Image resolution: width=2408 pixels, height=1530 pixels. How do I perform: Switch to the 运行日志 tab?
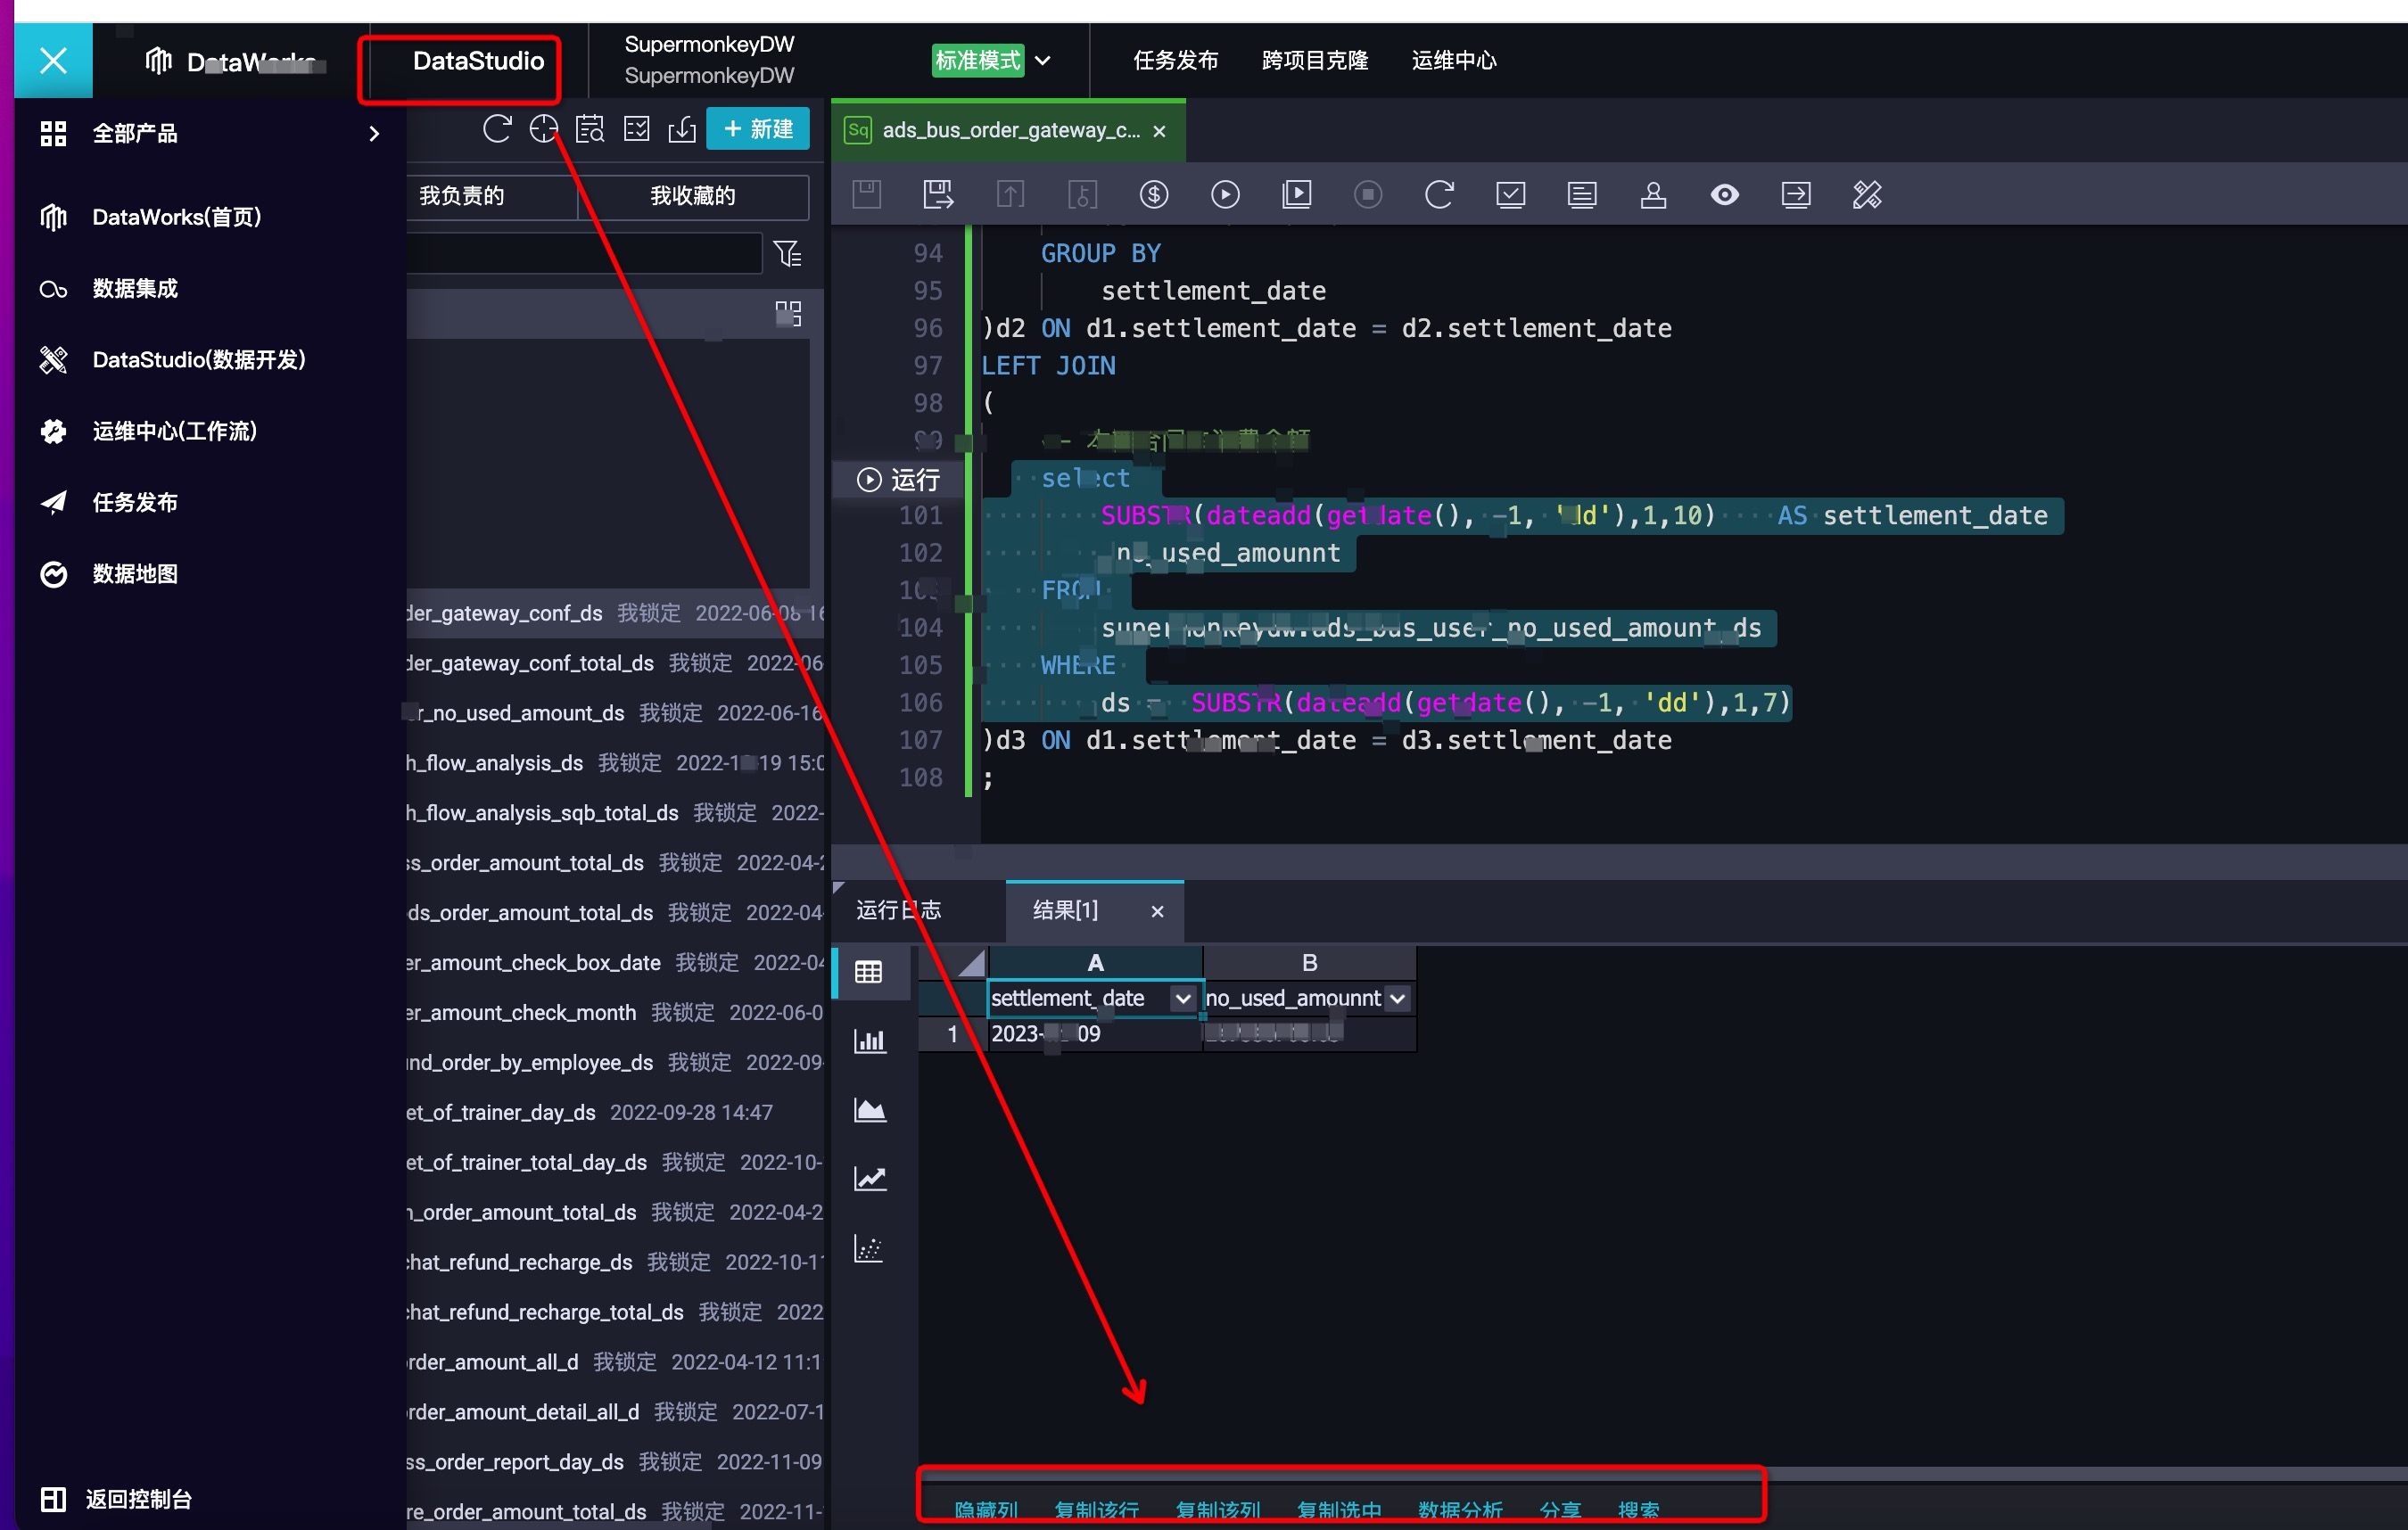click(898, 910)
